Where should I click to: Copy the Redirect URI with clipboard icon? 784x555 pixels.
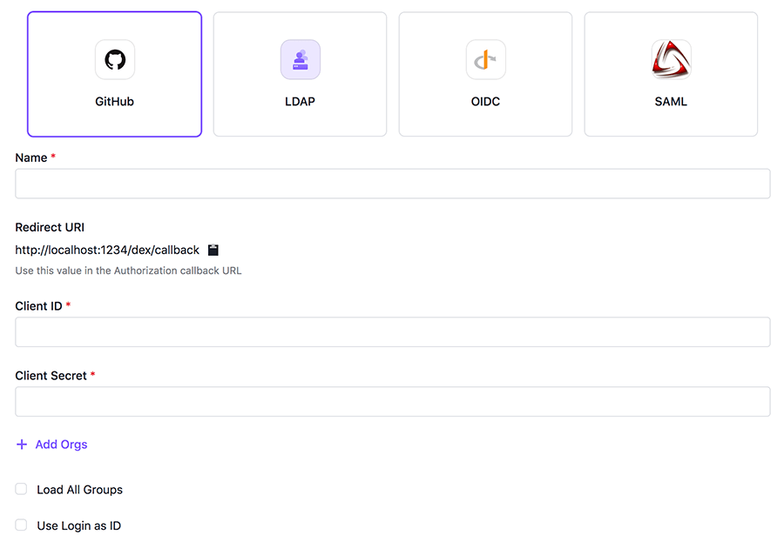pyautogui.click(x=213, y=250)
